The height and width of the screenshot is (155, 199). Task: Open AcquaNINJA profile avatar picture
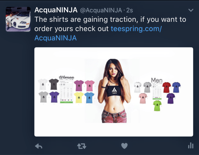coord(18,19)
